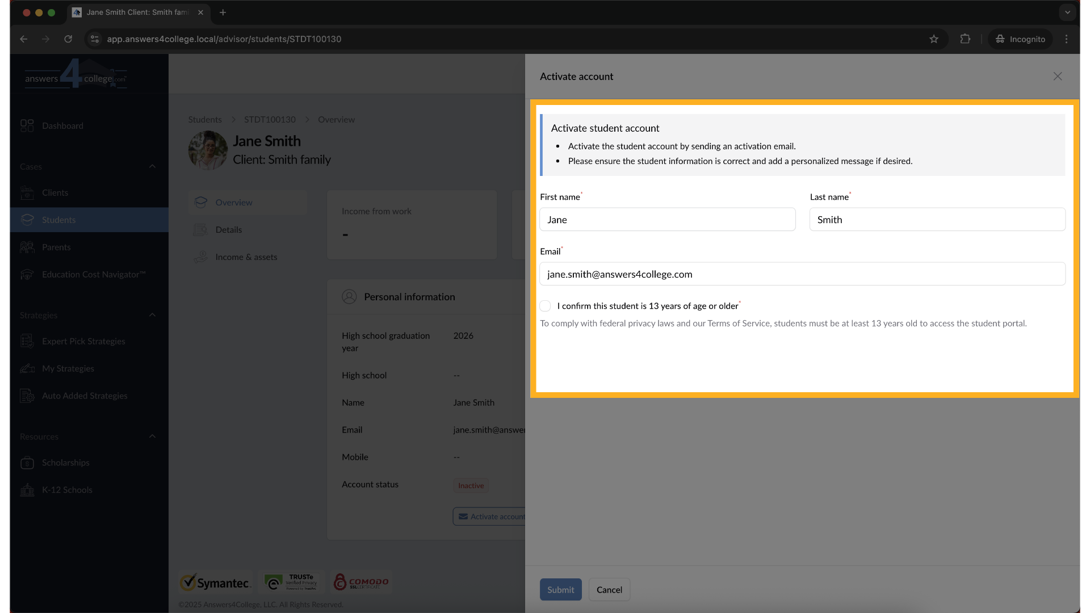Screen dimensions: 1090x613
Task: Click into the Email input field
Action: pos(802,274)
